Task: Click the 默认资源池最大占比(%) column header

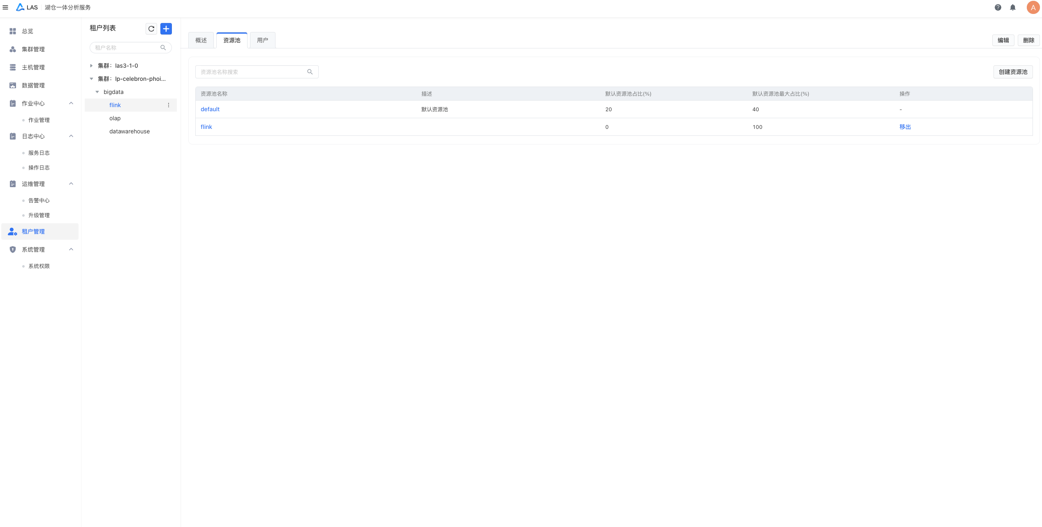Action: pyautogui.click(x=780, y=94)
